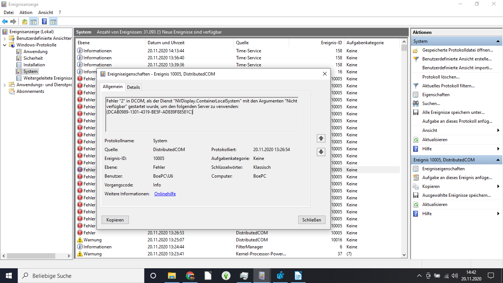Open help via the blue question-mark toolbar icon

click(x=44, y=21)
